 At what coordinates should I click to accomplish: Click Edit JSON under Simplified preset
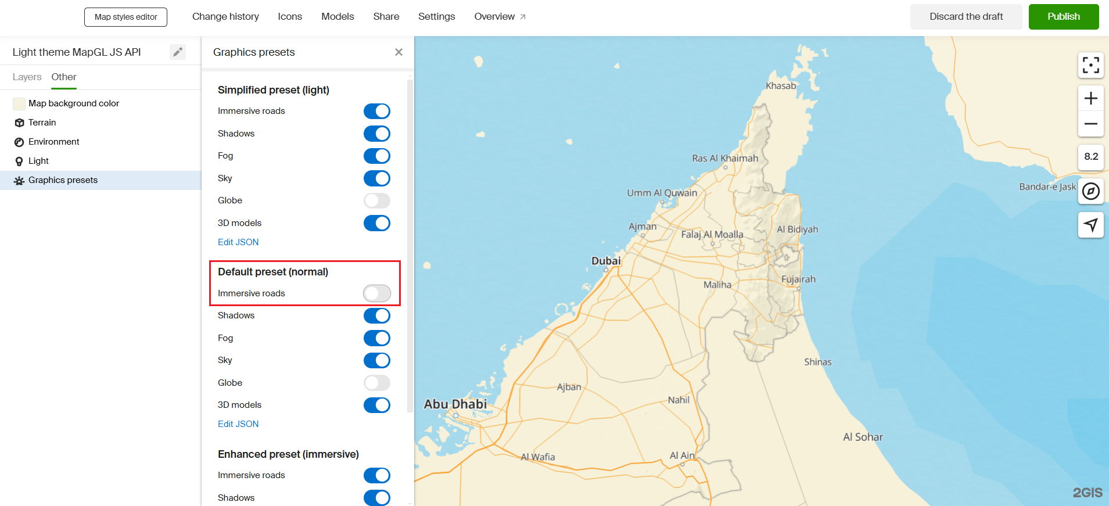(x=238, y=242)
